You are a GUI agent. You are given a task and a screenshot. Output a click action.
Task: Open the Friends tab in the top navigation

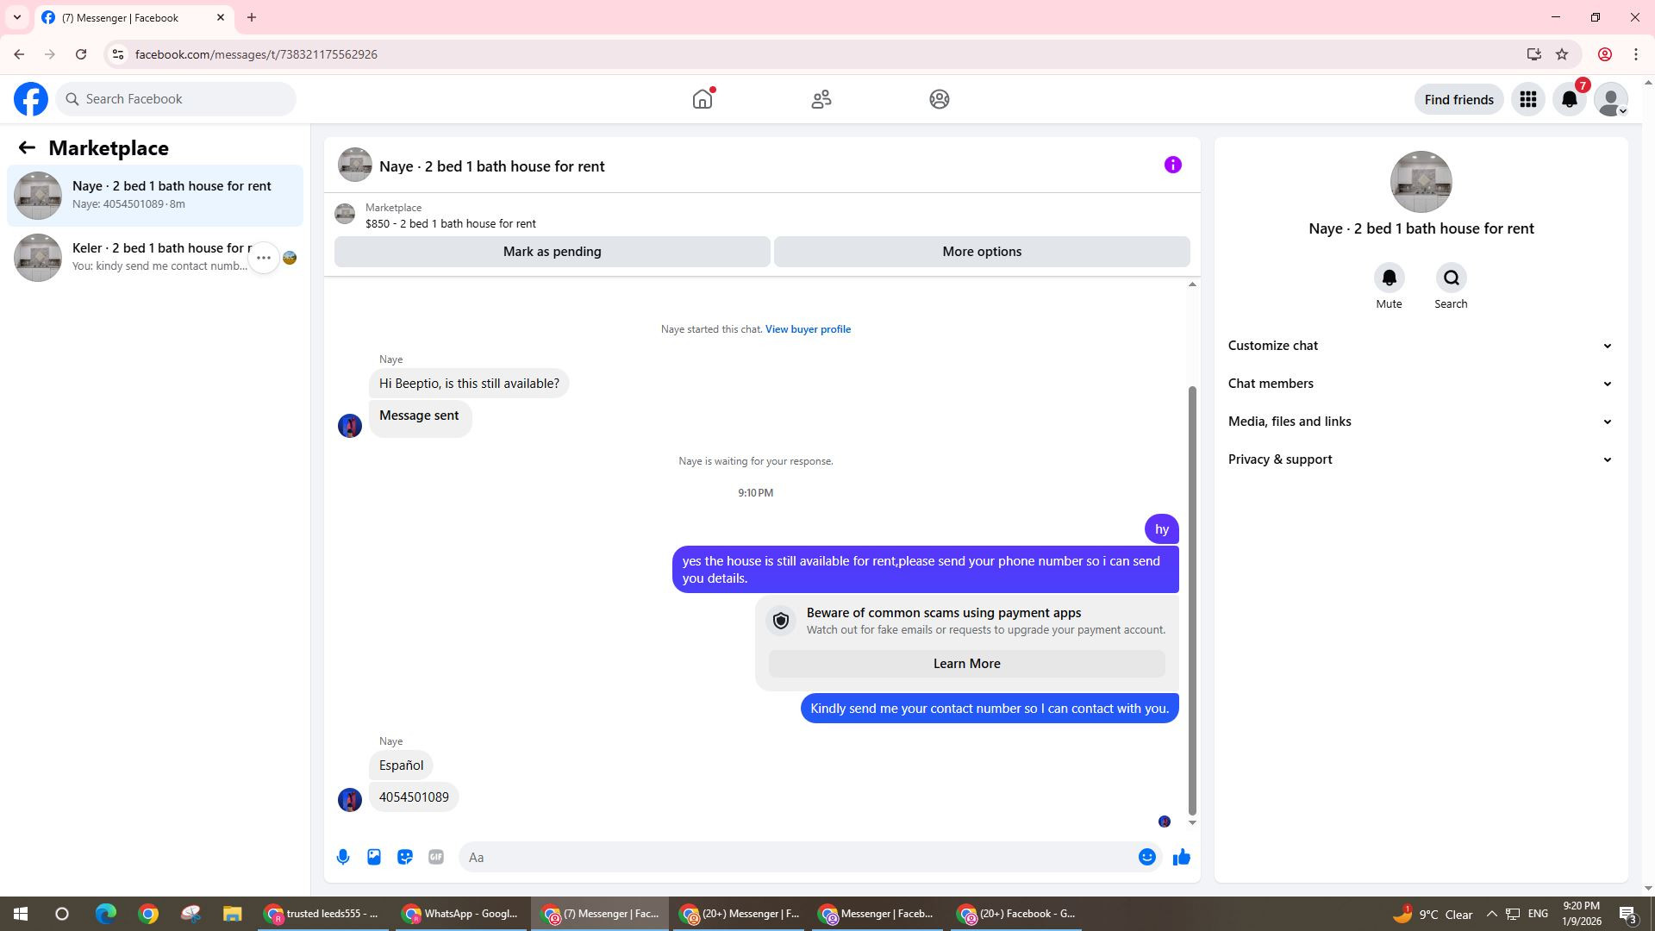821,99
